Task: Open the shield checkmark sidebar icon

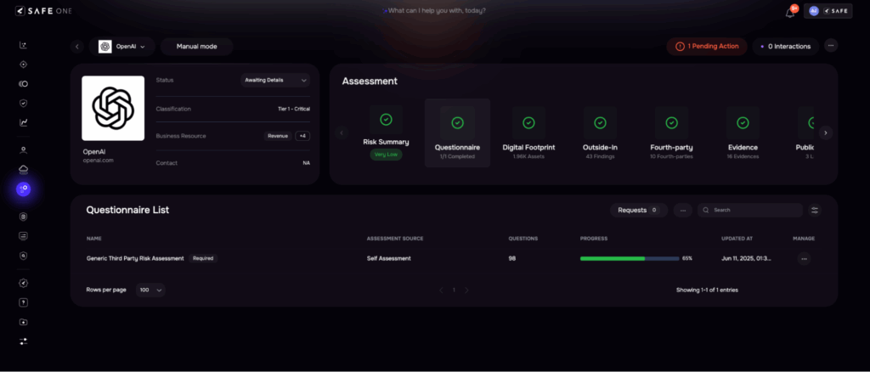Action: 23,103
